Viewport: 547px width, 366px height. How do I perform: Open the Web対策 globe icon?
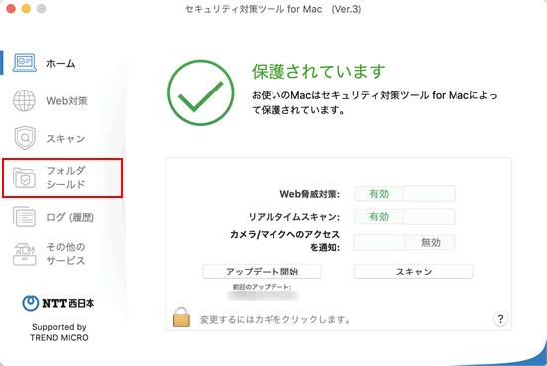coord(24,100)
